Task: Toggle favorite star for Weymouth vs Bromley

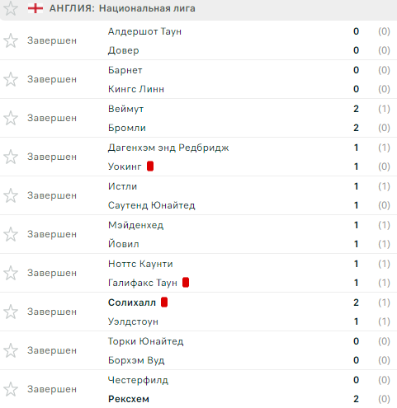Action: (11, 118)
